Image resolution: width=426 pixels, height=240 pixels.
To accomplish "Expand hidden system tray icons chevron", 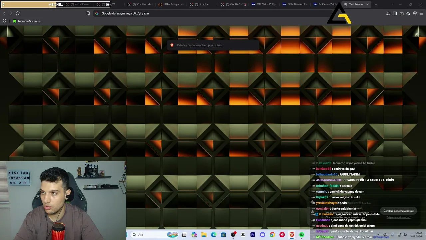I will (378, 235).
